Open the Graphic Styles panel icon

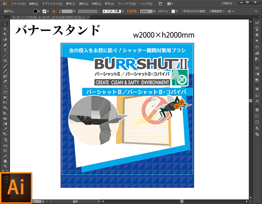point(257,95)
